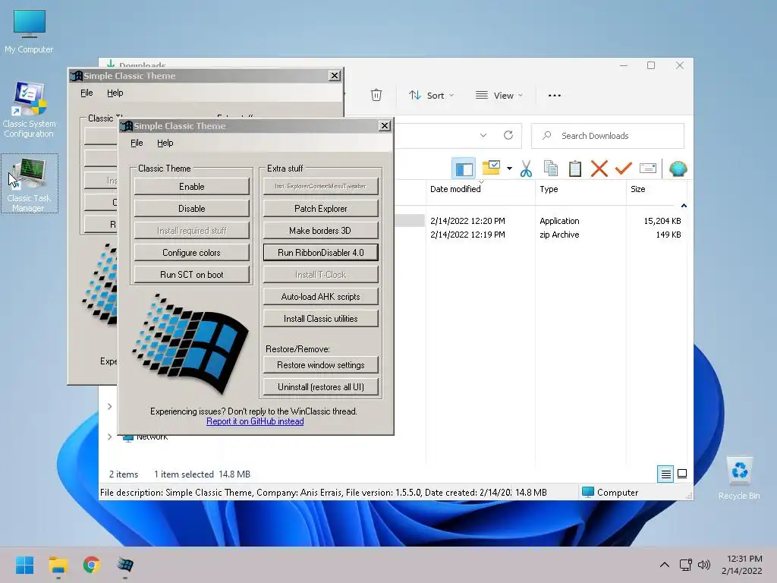This screenshot has width=777, height=583.
Task: Close the front Simple Classic Theme window
Action: 384,125
